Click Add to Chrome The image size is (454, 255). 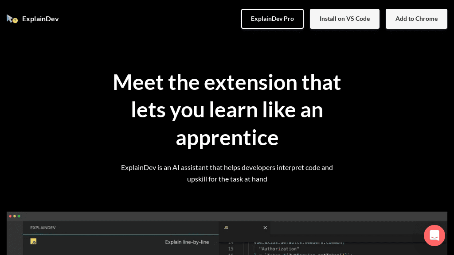pyautogui.click(x=416, y=19)
